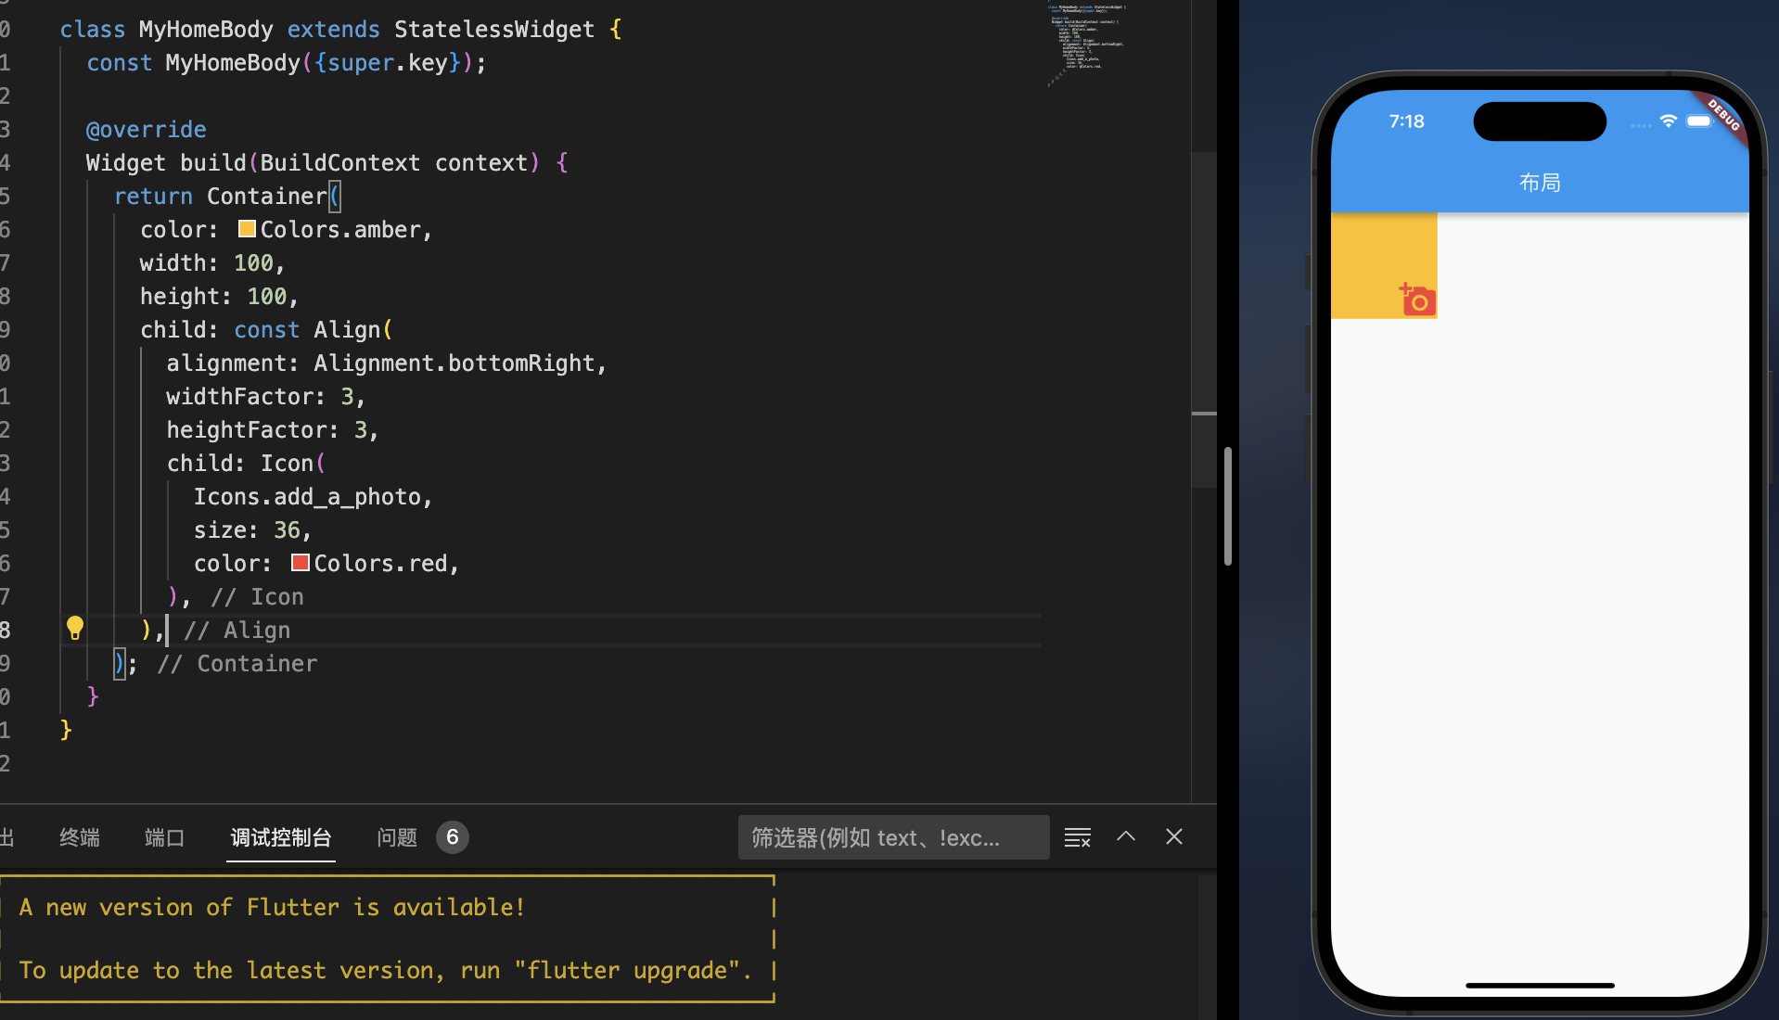1779x1020 pixels.
Task: Maximize panel with the chevron-up icon
Action: point(1126,836)
